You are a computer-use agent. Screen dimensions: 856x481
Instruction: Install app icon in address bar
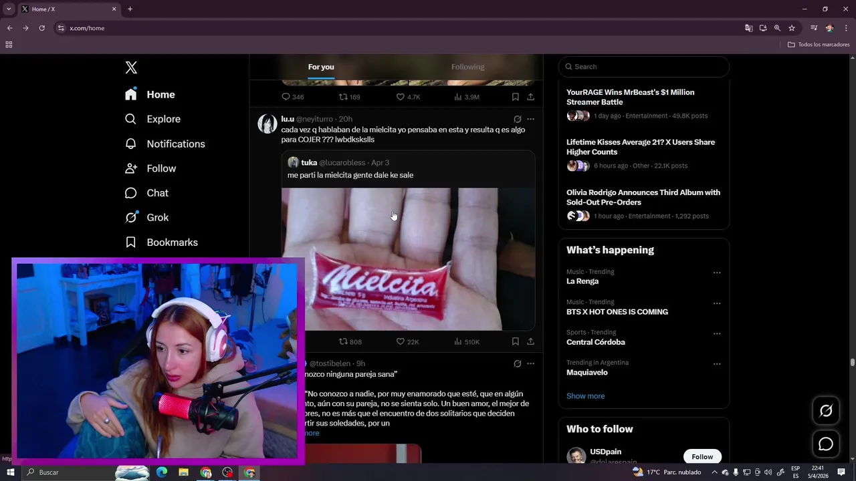tap(763, 28)
